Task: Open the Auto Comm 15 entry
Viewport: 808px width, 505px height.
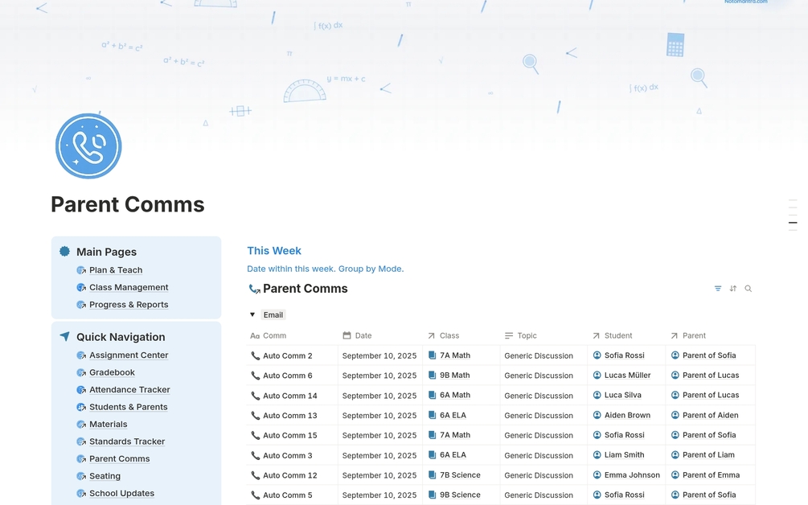Action: pos(290,435)
